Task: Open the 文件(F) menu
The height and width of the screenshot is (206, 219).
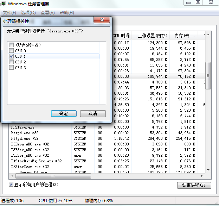Action: pos(9,13)
